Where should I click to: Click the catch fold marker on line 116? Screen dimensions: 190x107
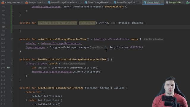click(x=12, y=100)
